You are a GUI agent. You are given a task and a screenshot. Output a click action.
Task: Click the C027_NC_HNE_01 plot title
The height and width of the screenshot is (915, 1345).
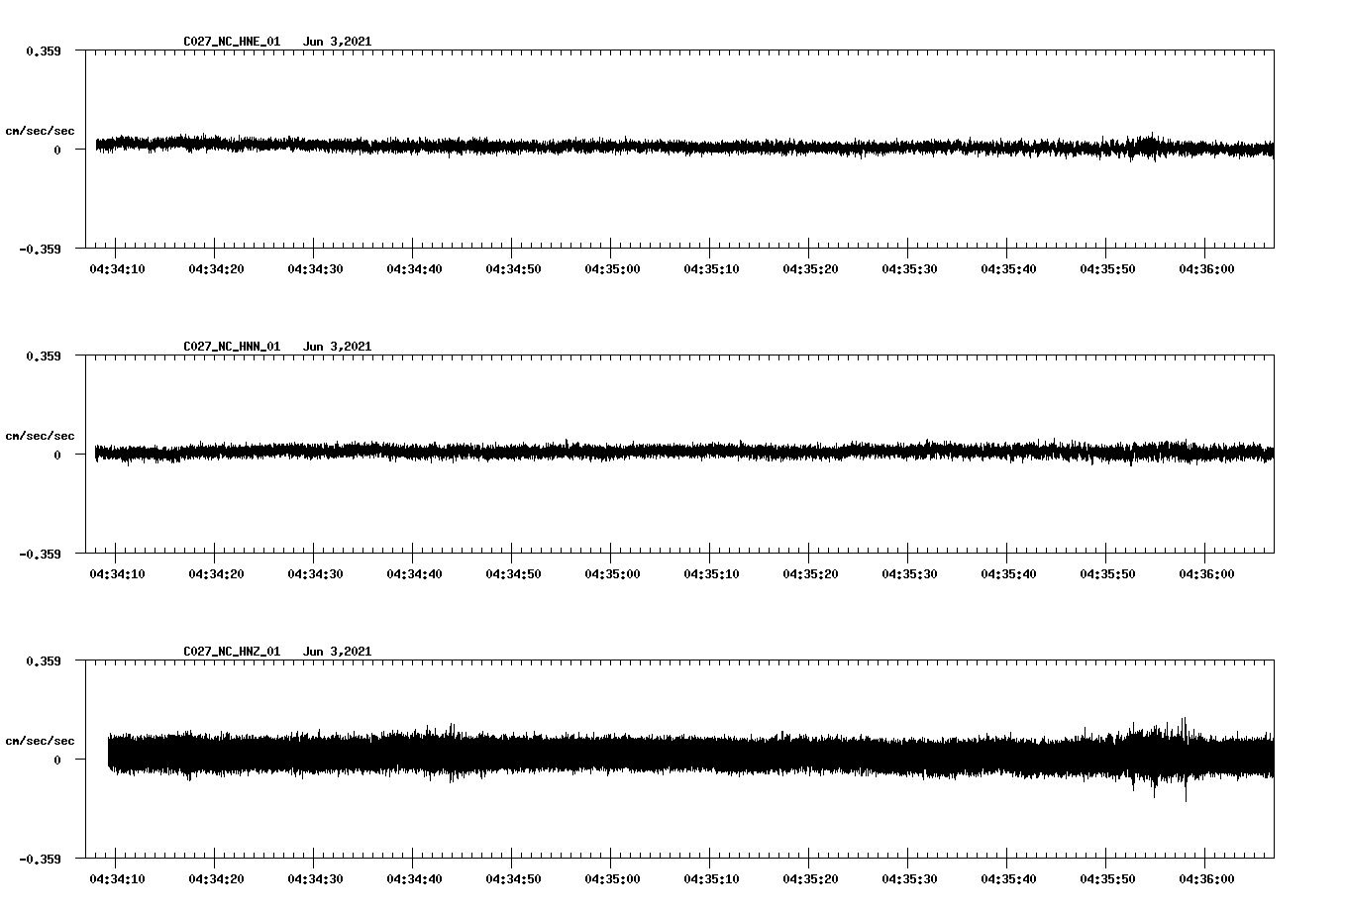pyautogui.click(x=232, y=42)
